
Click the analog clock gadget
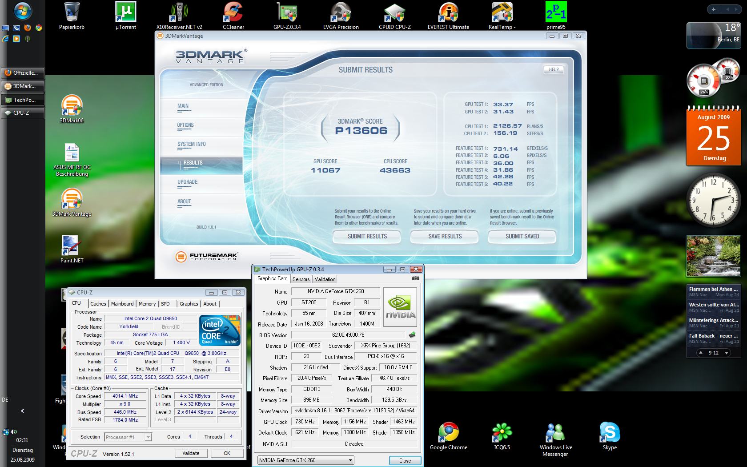click(714, 199)
